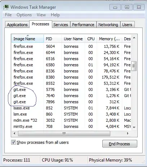Switch to the Applications tab
Viewport: 147px width, 167px height.
[x=17, y=25]
